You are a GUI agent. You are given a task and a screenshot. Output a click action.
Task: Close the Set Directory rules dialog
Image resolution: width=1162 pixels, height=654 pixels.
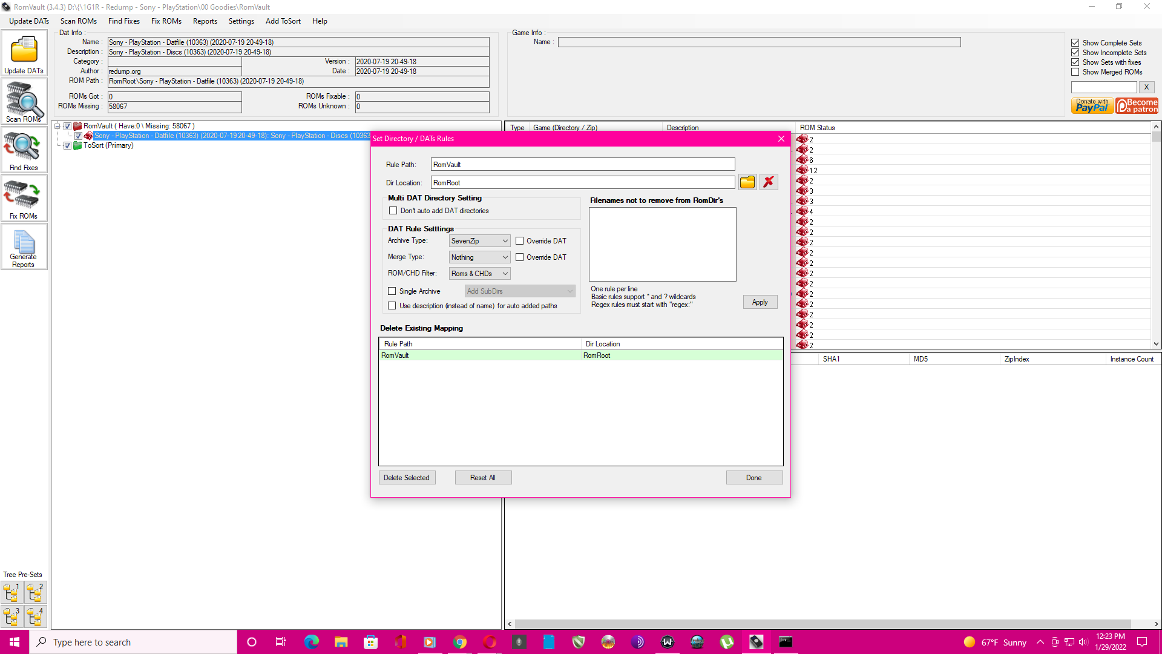click(781, 139)
